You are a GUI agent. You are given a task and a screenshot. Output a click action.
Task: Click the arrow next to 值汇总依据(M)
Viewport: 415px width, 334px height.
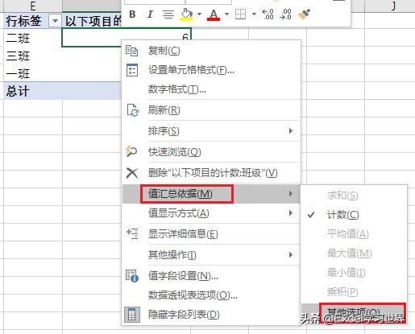290,194
